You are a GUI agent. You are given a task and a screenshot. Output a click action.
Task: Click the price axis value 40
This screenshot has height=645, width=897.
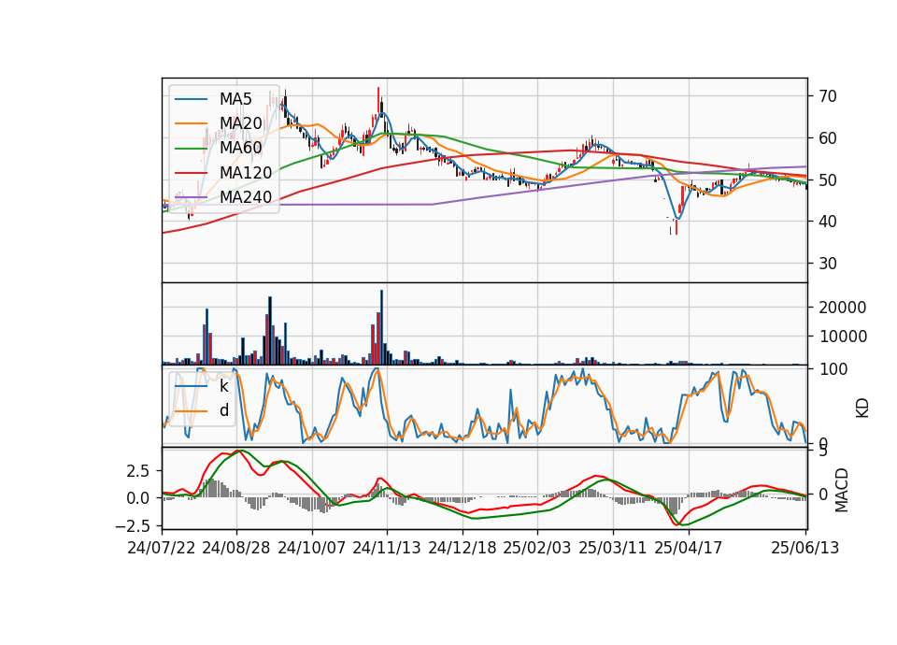(x=828, y=222)
